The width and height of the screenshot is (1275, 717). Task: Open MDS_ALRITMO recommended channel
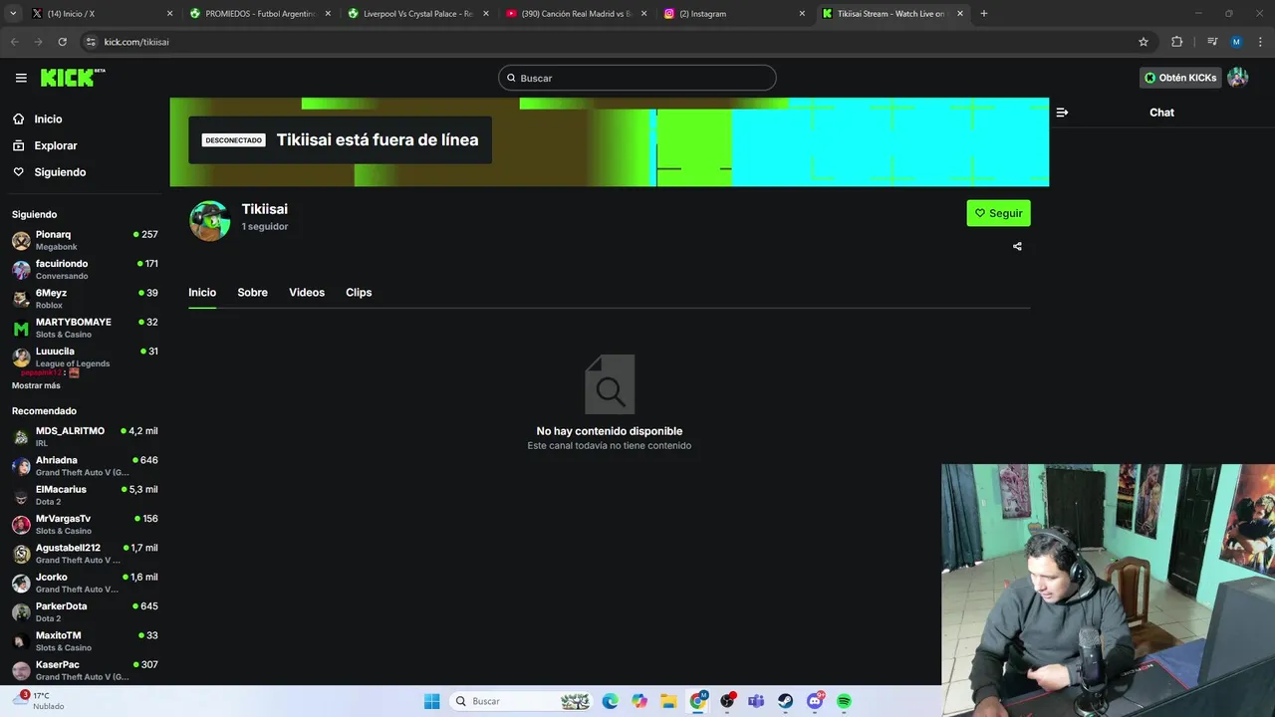[85, 437]
